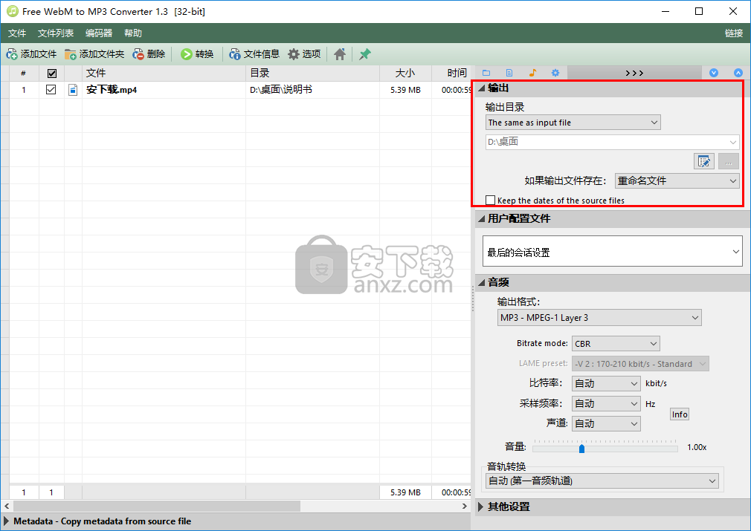The width and height of the screenshot is (751, 531).
Task: Switch to the folder output panel tab icon
Action: coord(486,73)
